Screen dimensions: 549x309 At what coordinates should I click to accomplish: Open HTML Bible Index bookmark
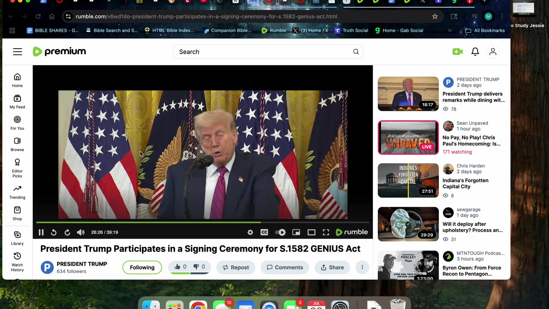click(x=169, y=30)
